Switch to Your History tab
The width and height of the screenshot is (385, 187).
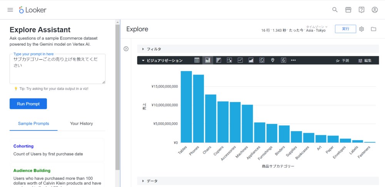(82, 124)
